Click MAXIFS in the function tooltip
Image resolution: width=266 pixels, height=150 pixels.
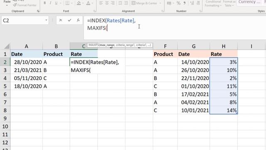(94, 45)
